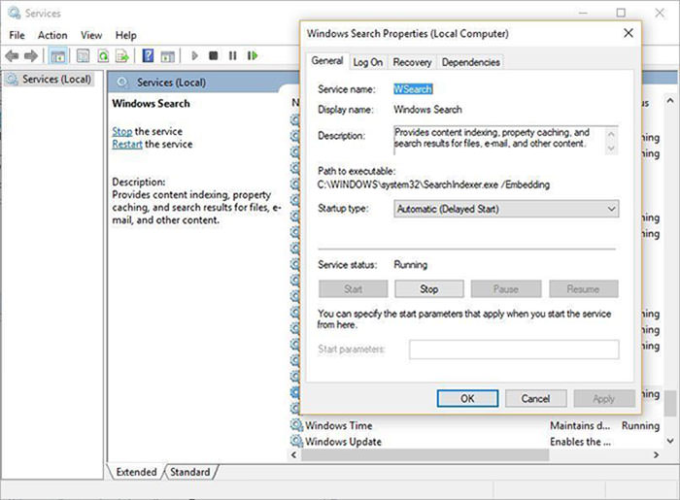Click the Service name field WSearch

tap(413, 88)
